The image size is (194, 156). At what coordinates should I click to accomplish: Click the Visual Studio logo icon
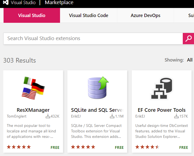point(6,2)
